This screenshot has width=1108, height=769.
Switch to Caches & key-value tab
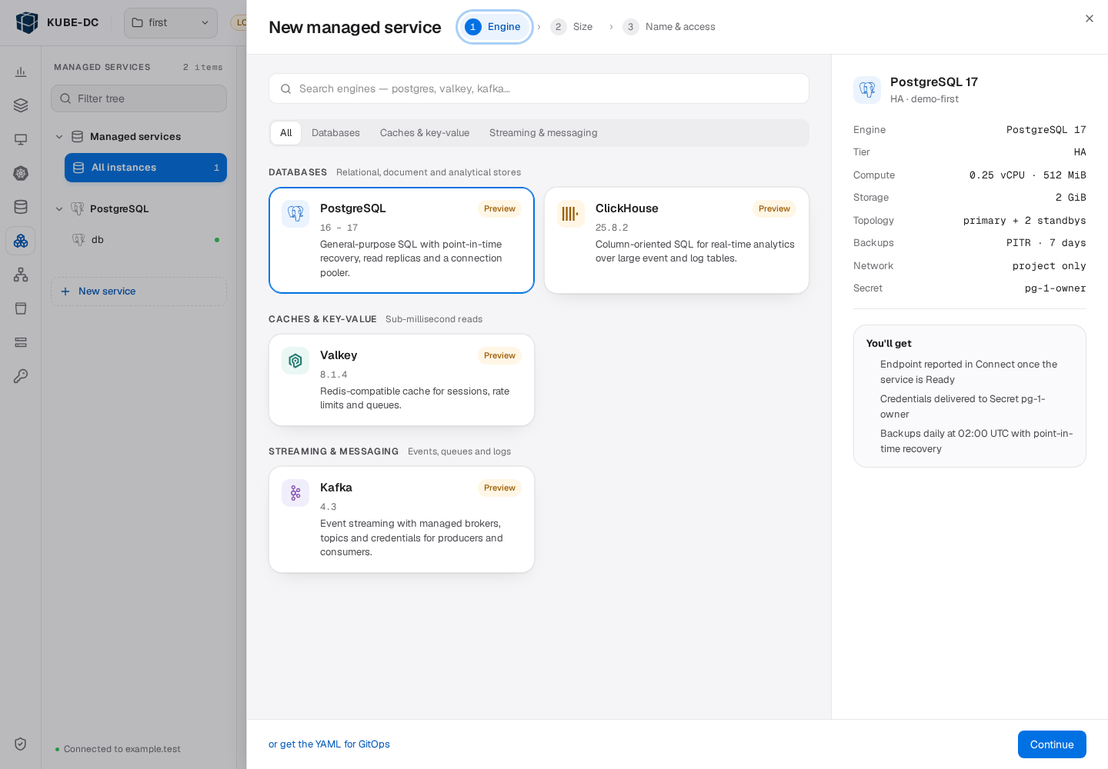point(425,133)
